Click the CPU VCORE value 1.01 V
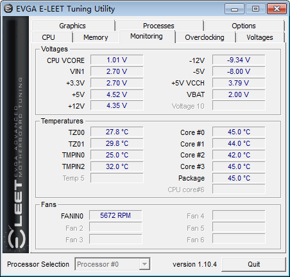 (117, 60)
